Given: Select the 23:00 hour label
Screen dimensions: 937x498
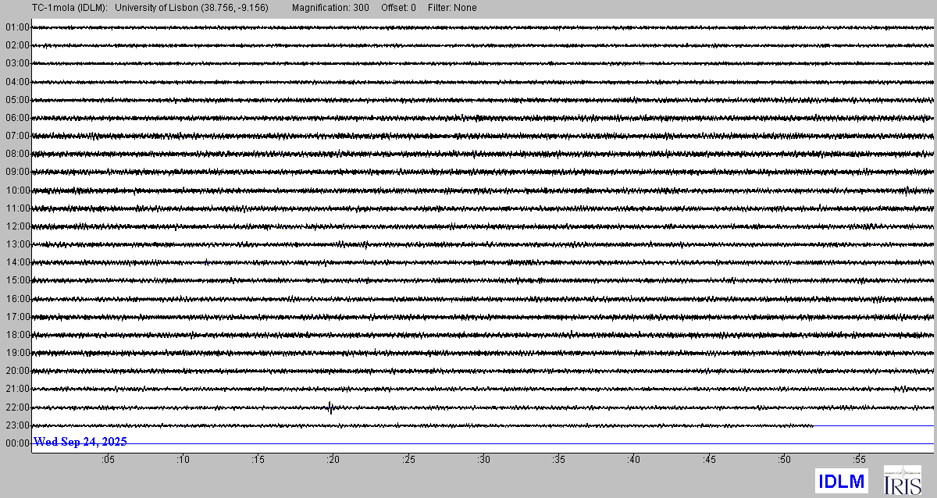Looking at the screenshot, I should pos(17,425).
